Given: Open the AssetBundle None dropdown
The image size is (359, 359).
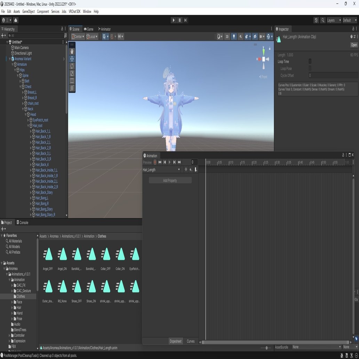Looking at the screenshot, I should coord(317,347).
